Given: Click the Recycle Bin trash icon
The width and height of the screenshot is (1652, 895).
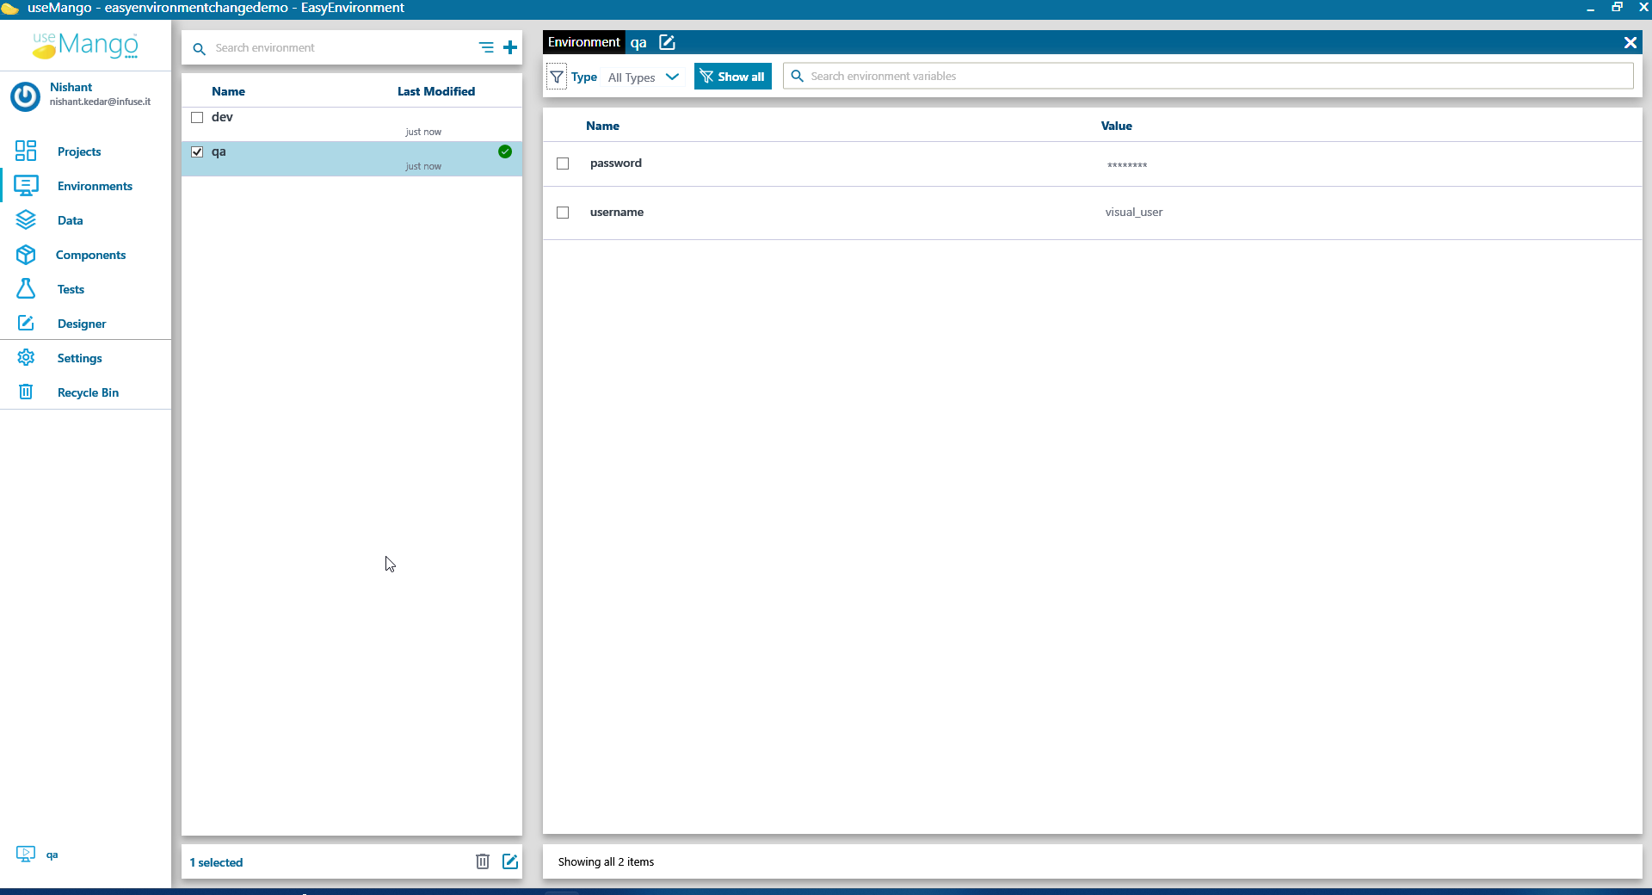Looking at the screenshot, I should 26,392.
